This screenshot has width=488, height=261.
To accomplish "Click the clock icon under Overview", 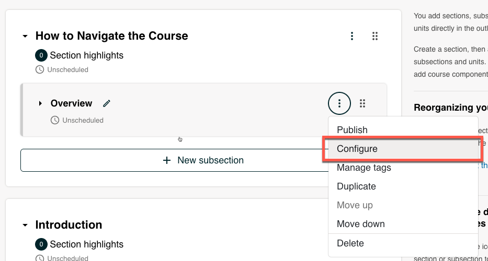I will [55, 120].
